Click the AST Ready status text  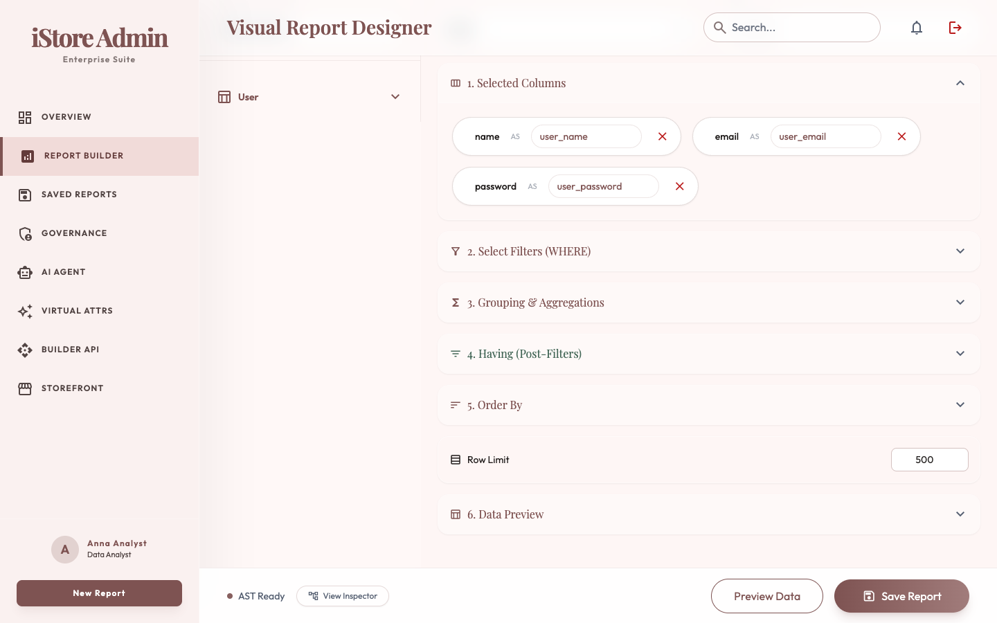261,596
